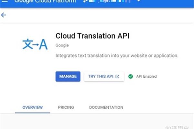This screenshot has width=194, height=129.
Task: Open the project selector dropdown arrow
Action: 139,1
